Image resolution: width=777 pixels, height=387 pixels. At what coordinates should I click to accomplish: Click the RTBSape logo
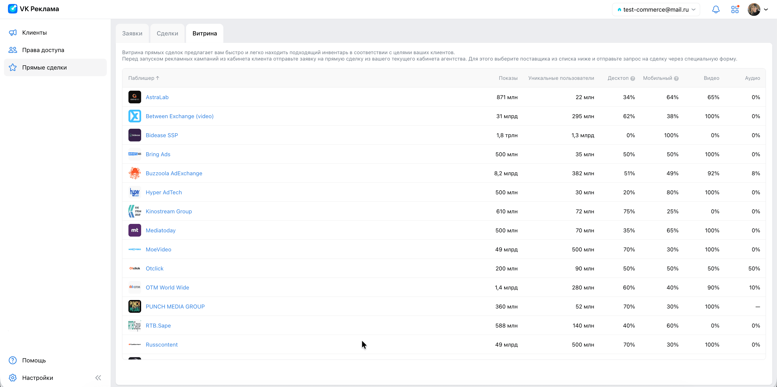(x=135, y=325)
